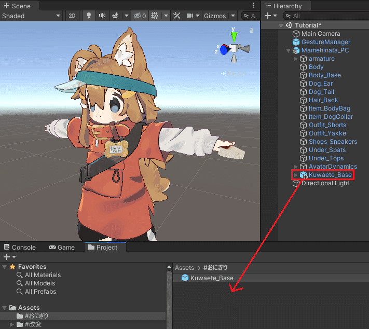369x329 pixels.
Task: Select armature cube icon
Action: click(x=303, y=59)
